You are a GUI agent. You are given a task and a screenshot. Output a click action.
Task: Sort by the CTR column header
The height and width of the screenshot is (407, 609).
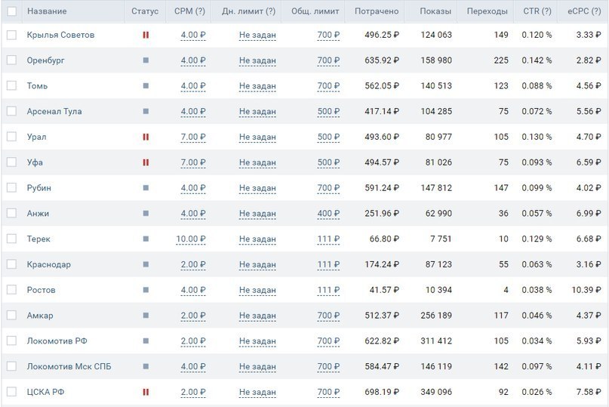coord(537,11)
